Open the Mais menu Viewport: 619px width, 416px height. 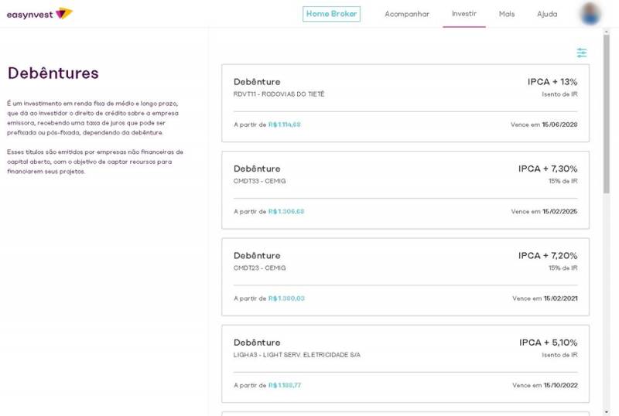pyautogui.click(x=507, y=14)
